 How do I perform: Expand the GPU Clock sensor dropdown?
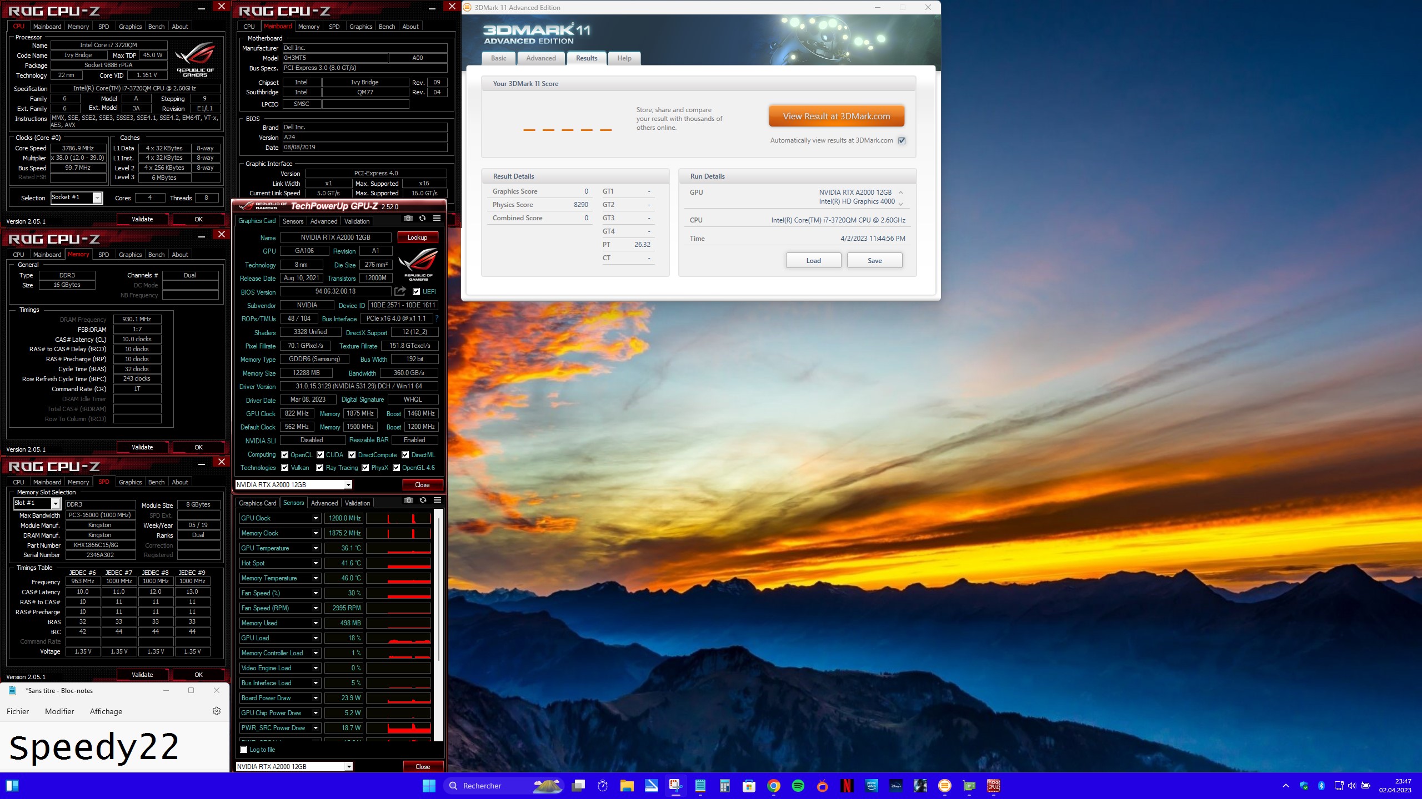click(316, 518)
